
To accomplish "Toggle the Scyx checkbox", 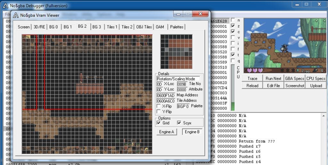I will 179,123.
